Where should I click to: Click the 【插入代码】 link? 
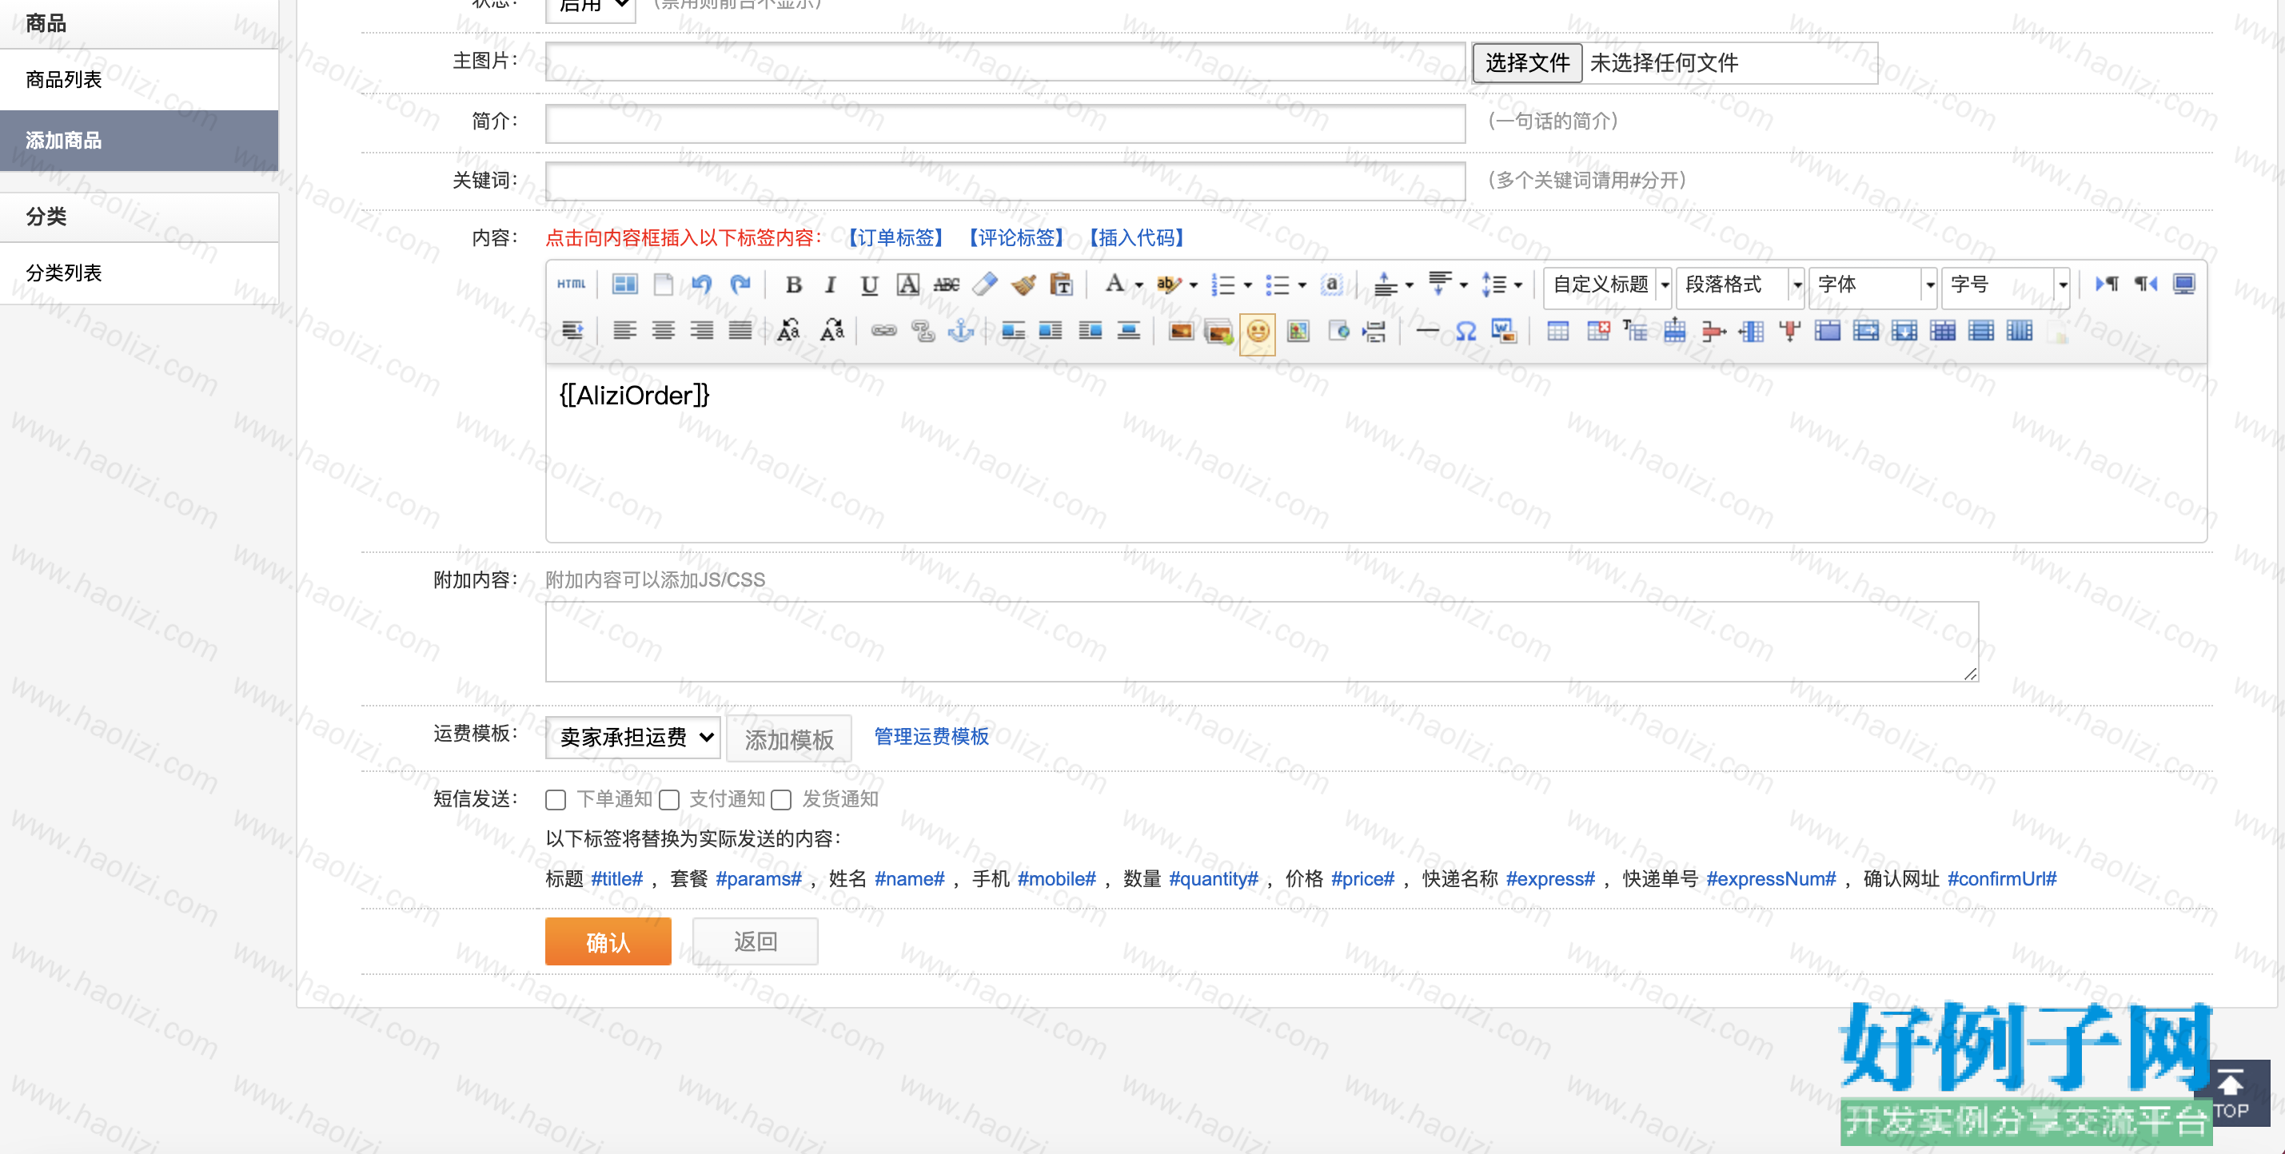(x=1137, y=237)
